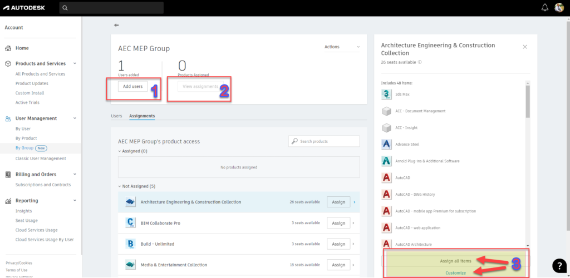Open the user profile avatar
Viewport: 570px width, 278px height.
559,8
